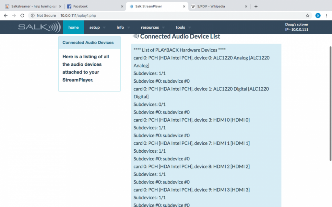
Task: Open the resources dropdown menu
Action: tap(152, 27)
